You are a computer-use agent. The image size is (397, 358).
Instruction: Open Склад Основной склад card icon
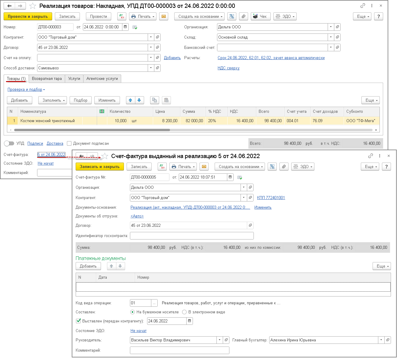pos(337,37)
